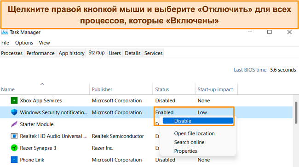Click Disabled status of Xbox App Services
Viewport: 299px width, 167px height.
click(165, 100)
